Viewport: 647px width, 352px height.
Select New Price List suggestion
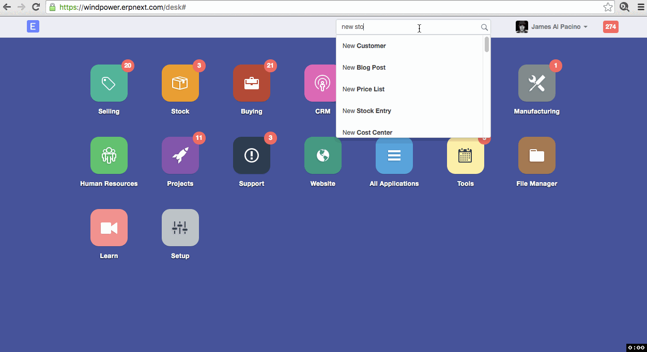(364, 89)
